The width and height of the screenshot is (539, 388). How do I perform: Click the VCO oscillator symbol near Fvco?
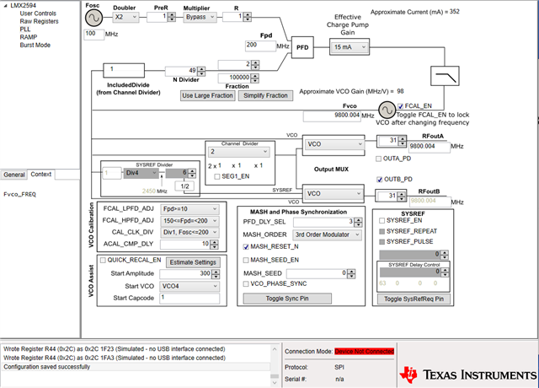point(387,110)
